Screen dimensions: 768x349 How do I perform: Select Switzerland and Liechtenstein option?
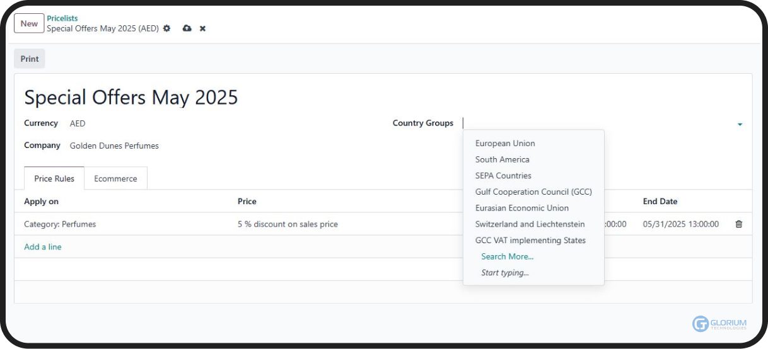click(530, 224)
